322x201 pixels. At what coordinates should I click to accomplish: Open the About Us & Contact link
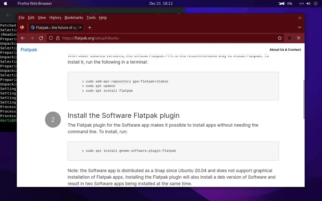[x=285, y=49]
